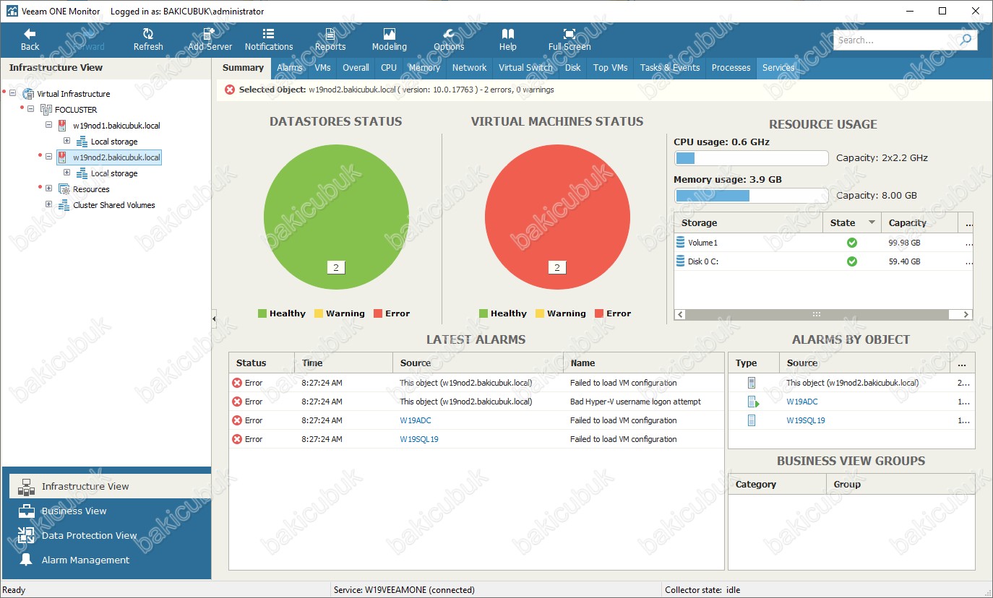Open Alarm Management bell icon

(26, 560)
